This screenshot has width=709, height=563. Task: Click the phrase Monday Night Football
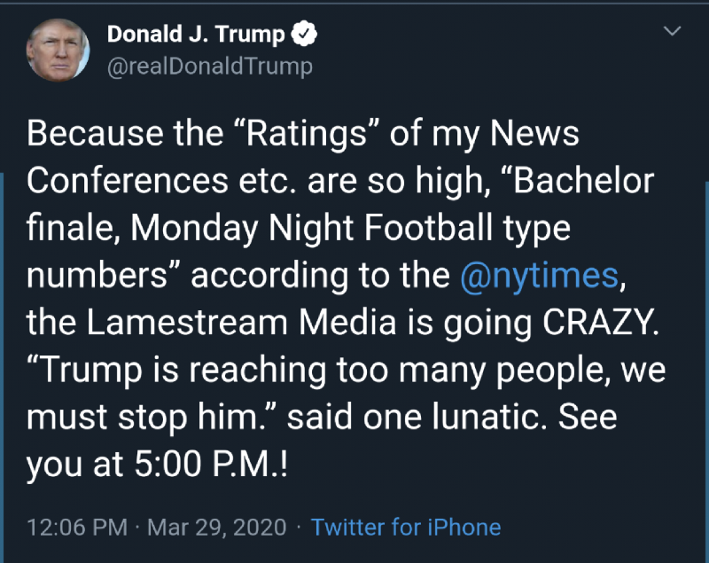pyautogui.click(x=312, y=228)
